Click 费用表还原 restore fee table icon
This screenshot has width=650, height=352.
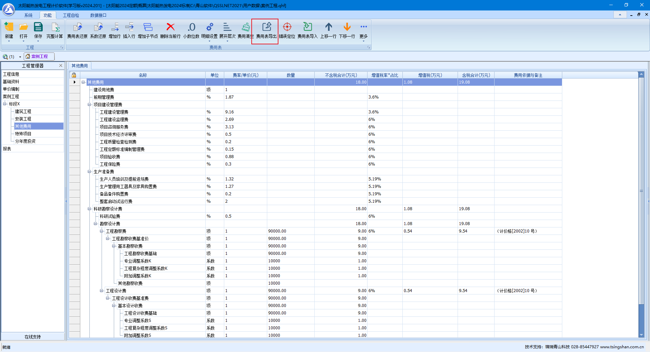(x=77, y=27)
